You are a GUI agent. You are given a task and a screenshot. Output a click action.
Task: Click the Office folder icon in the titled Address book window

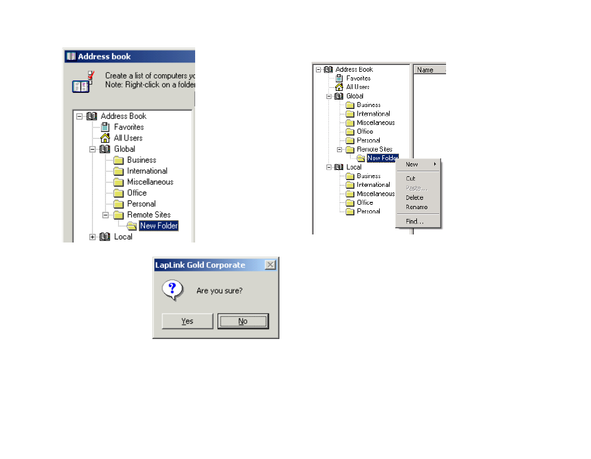pyautogui.click(x=118, y=193)
